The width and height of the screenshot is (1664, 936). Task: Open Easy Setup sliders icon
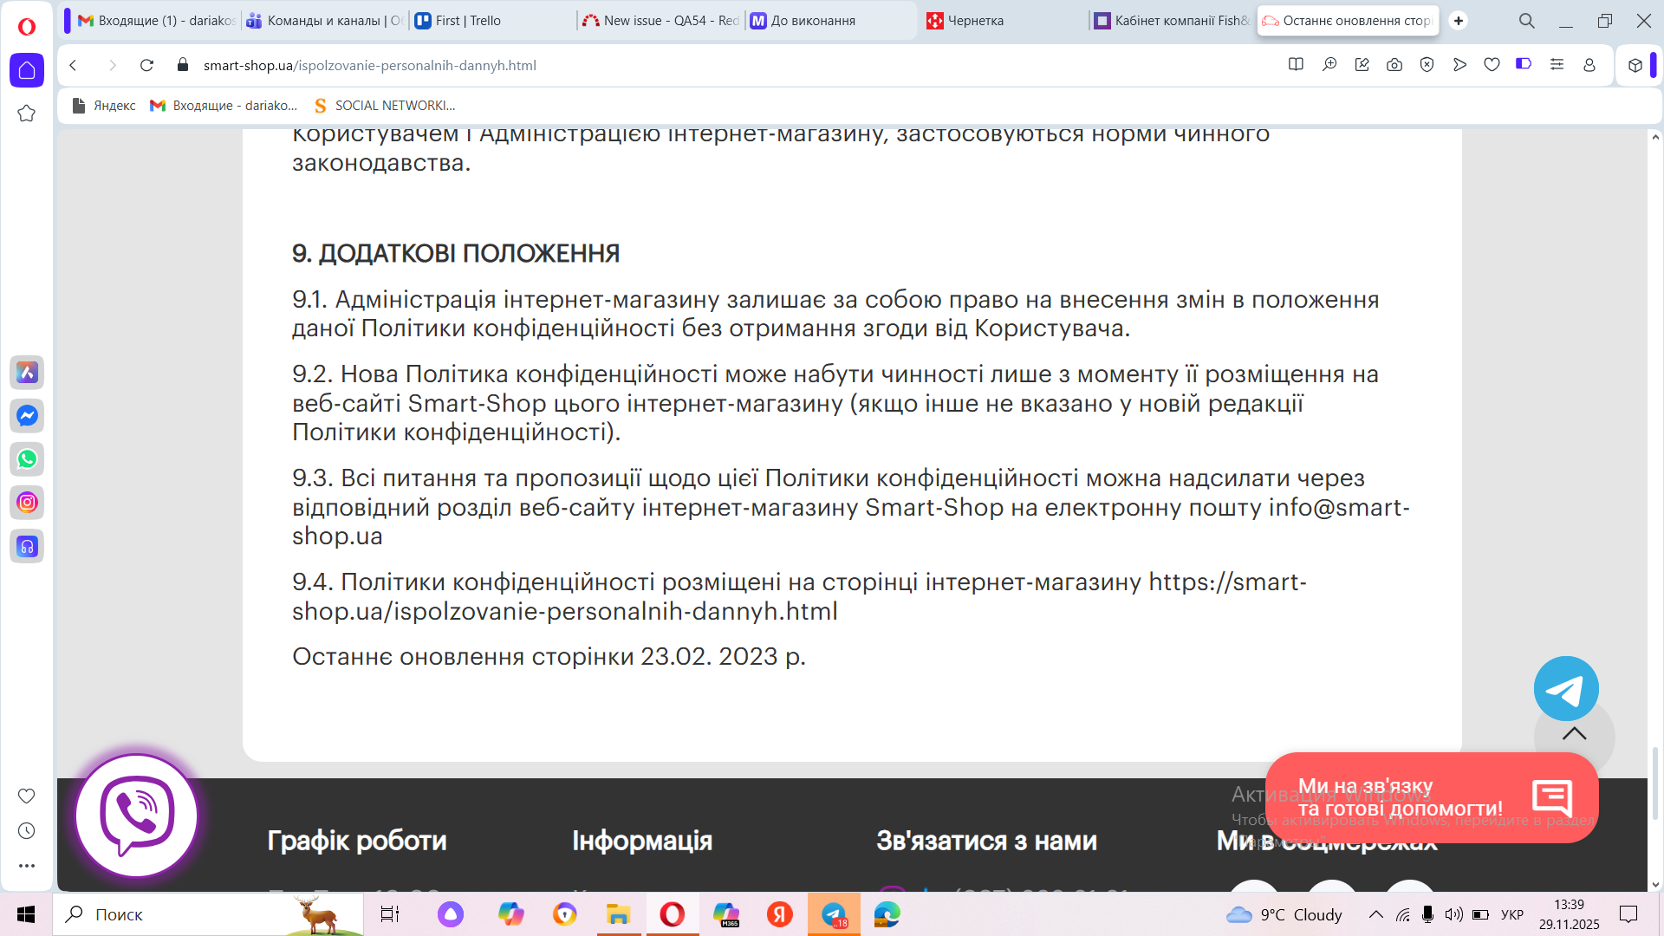tap(1557, 65)
